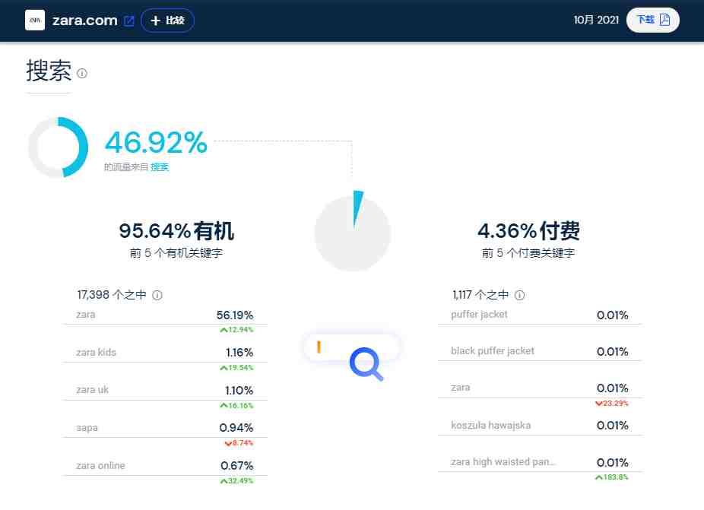Select the paid keyword koszula hawajska
The width and height of the screenshot is (704, 510).
(490, 425)
